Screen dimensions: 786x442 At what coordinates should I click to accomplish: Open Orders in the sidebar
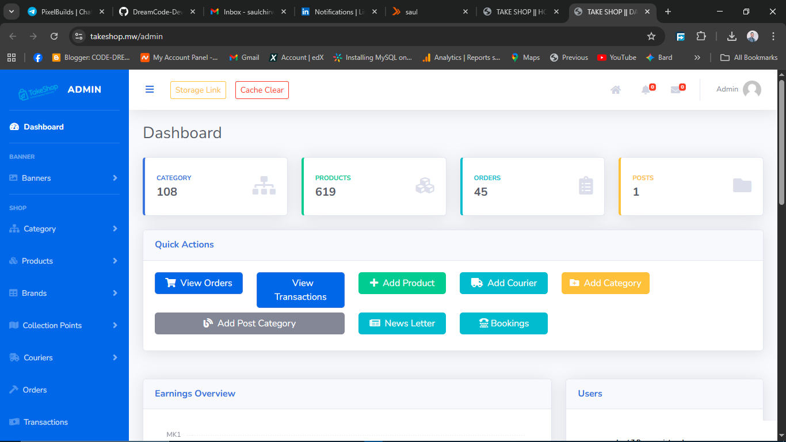(x=35, y=390)
